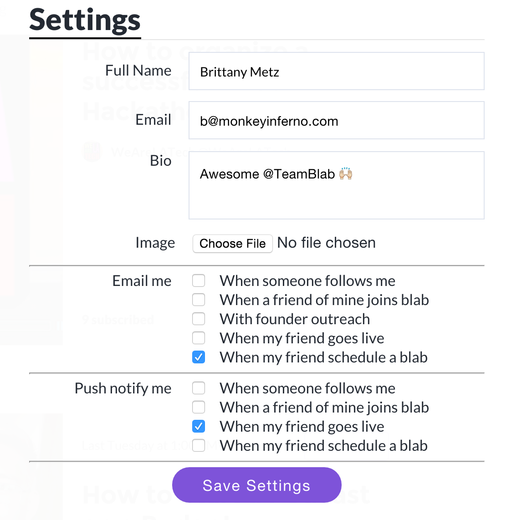Click the "No file chosen" text
The height and width of the screenshot is (520, 532).
coord(326,243)
